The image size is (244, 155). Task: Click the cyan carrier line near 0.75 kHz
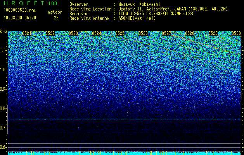pyautogui.click(x=124, y=119)
